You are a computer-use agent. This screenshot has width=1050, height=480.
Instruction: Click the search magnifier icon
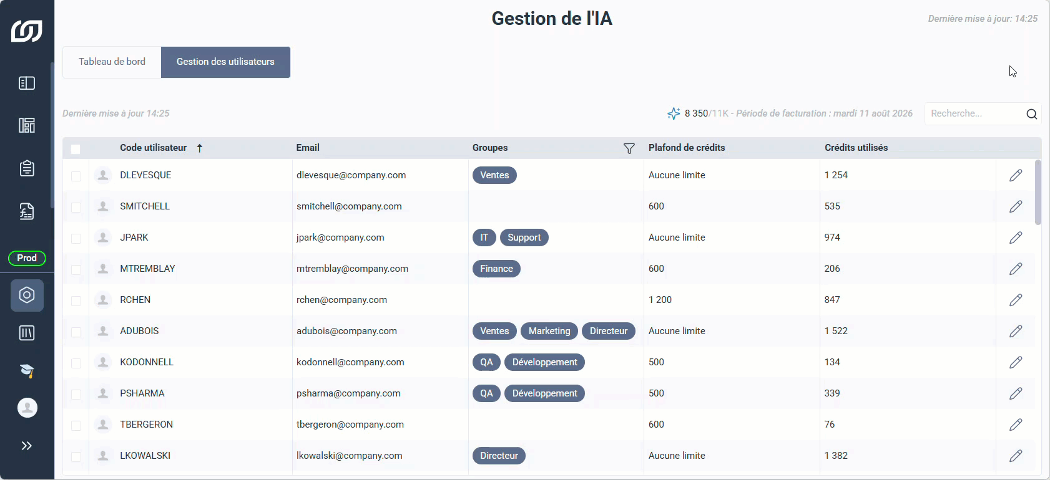[1031, 114]
